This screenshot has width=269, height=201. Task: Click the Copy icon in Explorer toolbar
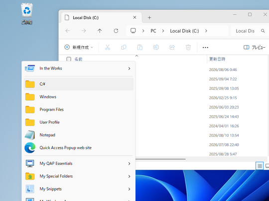(124, 47)
